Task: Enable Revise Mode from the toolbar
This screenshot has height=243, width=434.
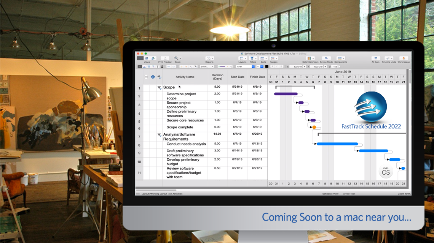Action: tap(326, 58)
